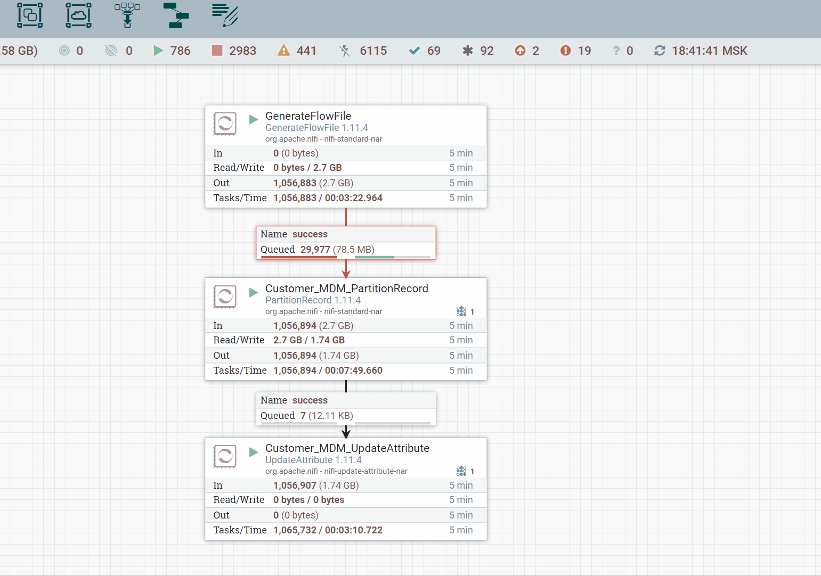The image size is (821, 576).
Task: Click the active threads icon on Customer_MDM_PartitionRecord
Action: tap(461, 311)
